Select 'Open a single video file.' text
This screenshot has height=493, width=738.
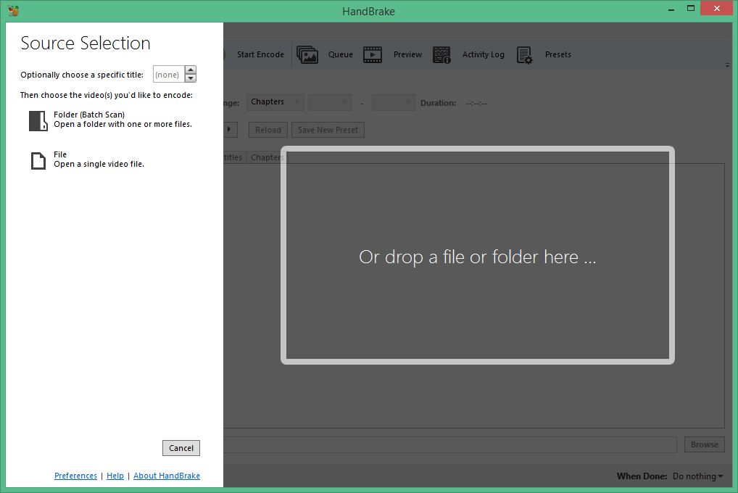click(x=99, y=164)
